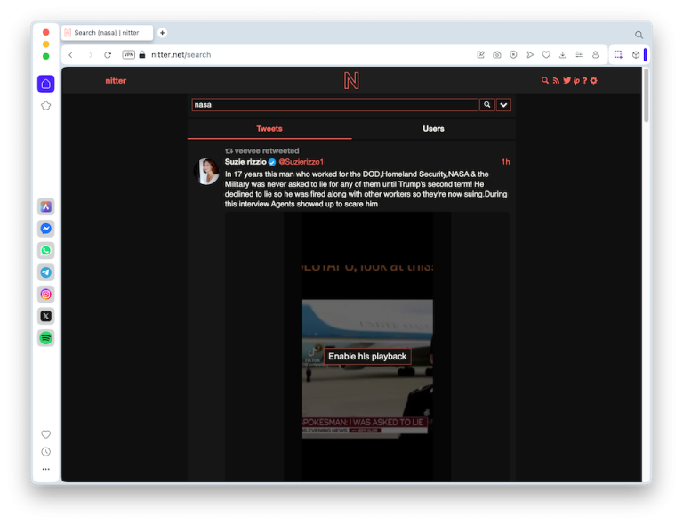Open the browser tab search magnifier
The height and width of the screenshot is (525, 683).
coord(639,35)
